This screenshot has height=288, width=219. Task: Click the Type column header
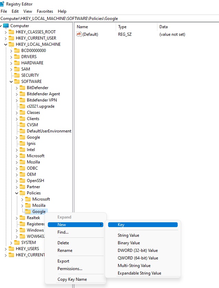137,27
